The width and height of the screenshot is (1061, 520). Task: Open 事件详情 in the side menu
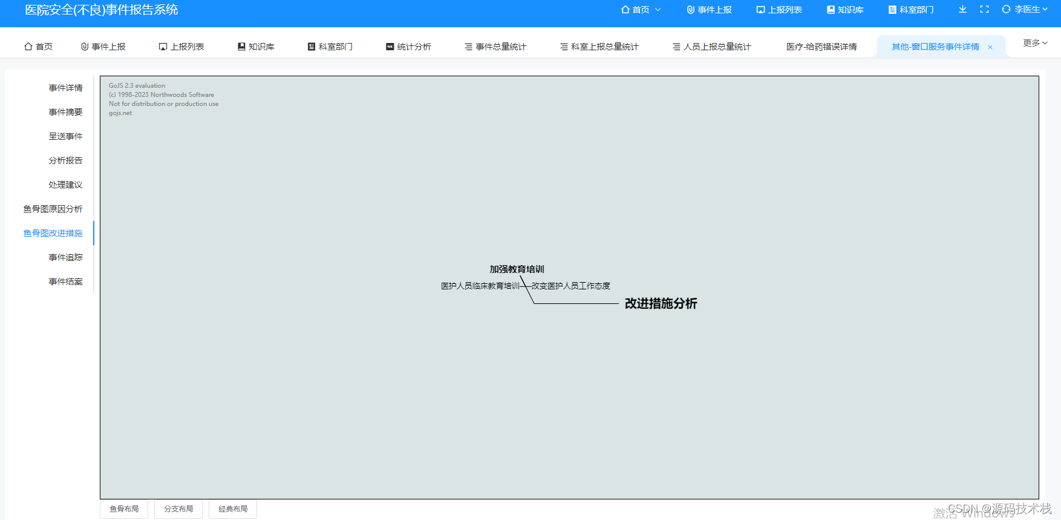click(x=65, y=88)
